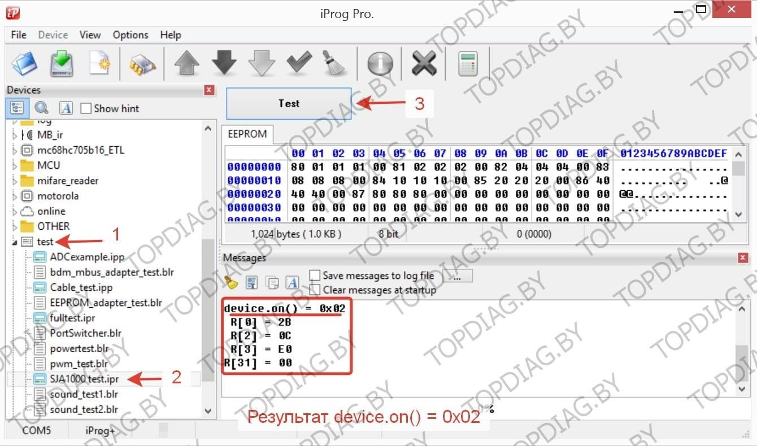Screen dimensions: 757x446
Task: Click the Test button
Action: (289, 103)
